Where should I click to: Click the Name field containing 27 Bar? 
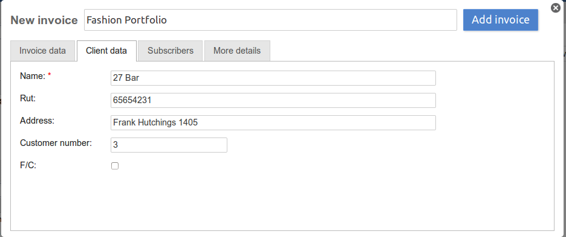(x=273, y=78)
